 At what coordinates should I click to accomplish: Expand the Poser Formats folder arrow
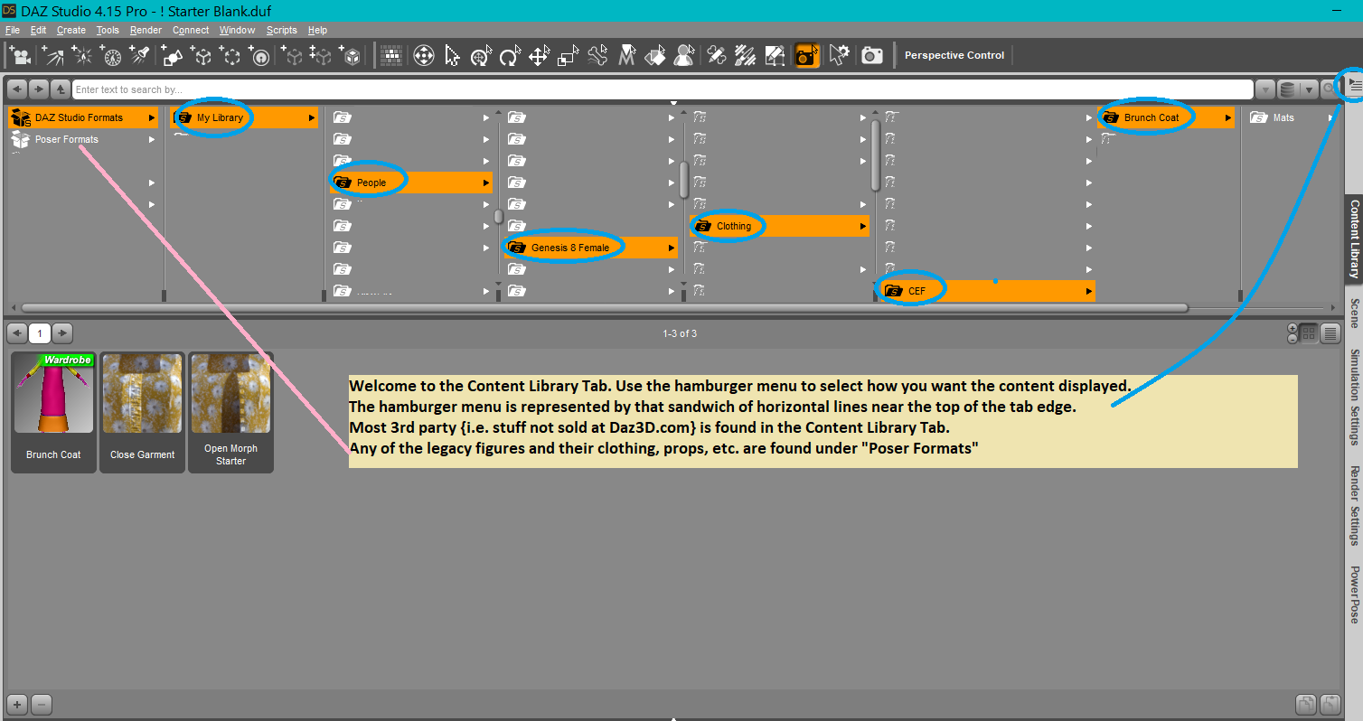[152, 139]
